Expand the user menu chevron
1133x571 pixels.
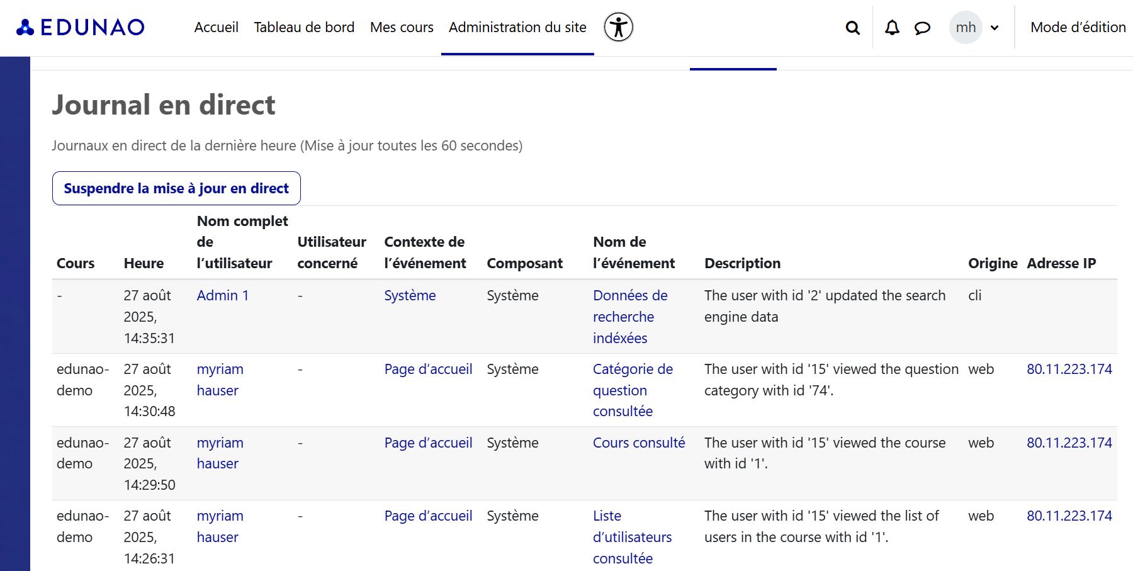pos(995,28)
